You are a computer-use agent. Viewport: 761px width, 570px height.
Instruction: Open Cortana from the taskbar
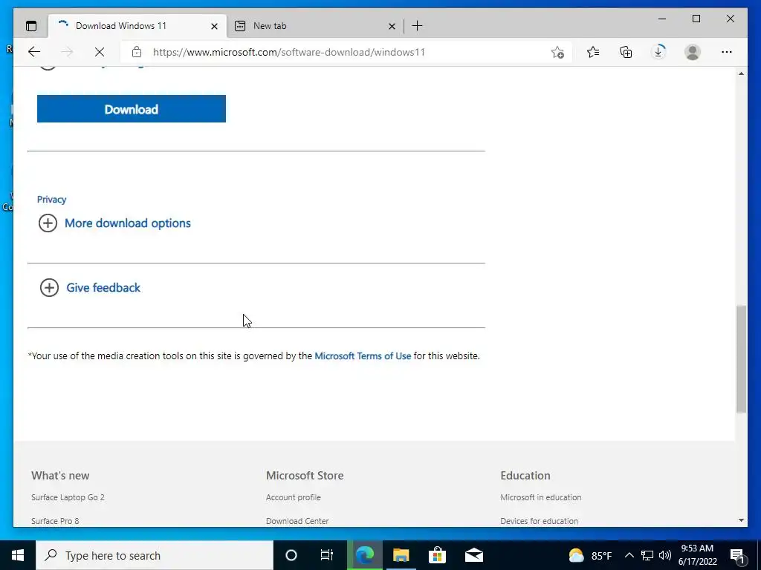tap(291, 555)
